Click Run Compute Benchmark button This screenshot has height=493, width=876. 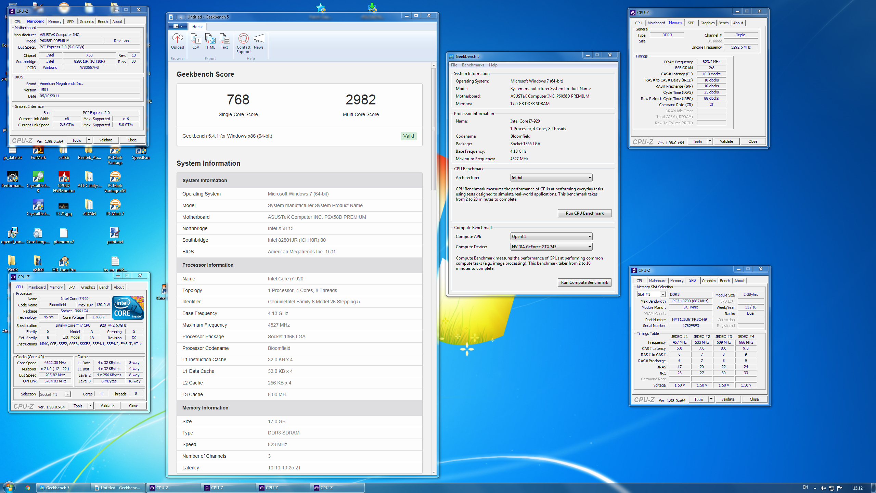click(x=584, y=282)
